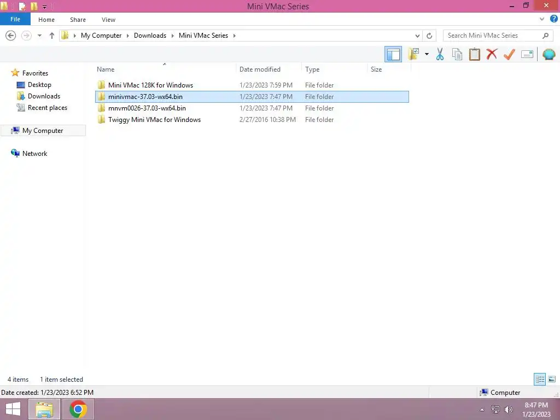Launch Google Chrome from the taskbar

[x=78, y=409]
